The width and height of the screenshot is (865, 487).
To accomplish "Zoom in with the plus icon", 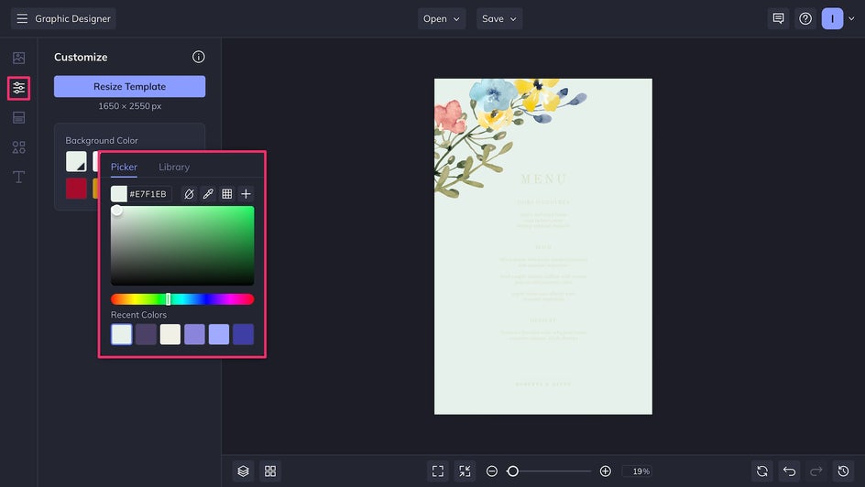I will 605,471.
